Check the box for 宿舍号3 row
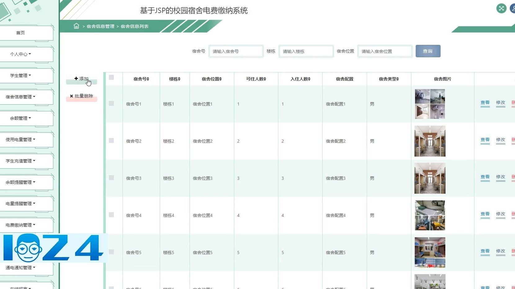Viewport: 515px width, 289px height. (x=111, y=178)
